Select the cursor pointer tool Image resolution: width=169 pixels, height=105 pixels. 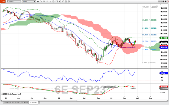pyautogui.click(x=50, y=1)
